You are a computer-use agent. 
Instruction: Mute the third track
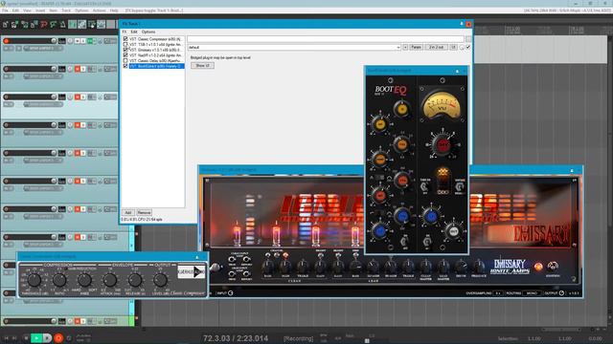pos(78,97)
